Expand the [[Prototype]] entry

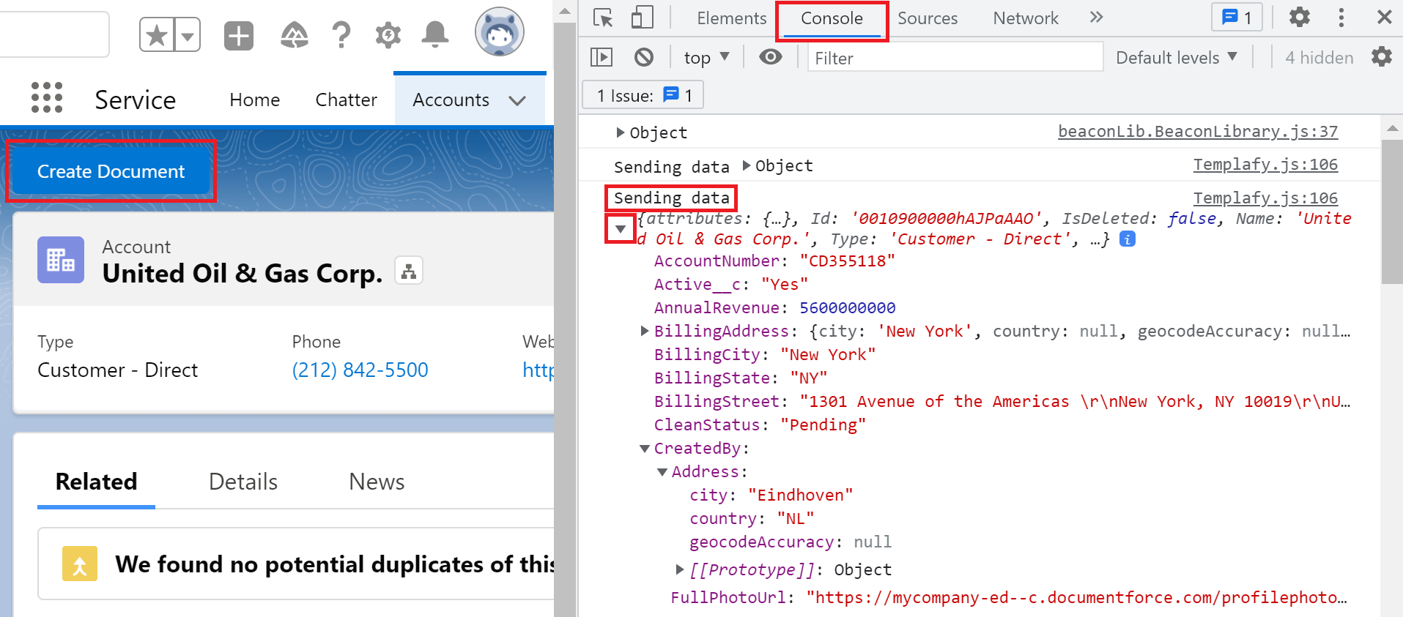pyautogui.click(x=680, y=569)
